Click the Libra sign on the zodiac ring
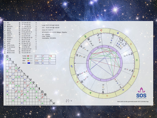Viewport: 157px width, 118px height. (x=75, y=49)
